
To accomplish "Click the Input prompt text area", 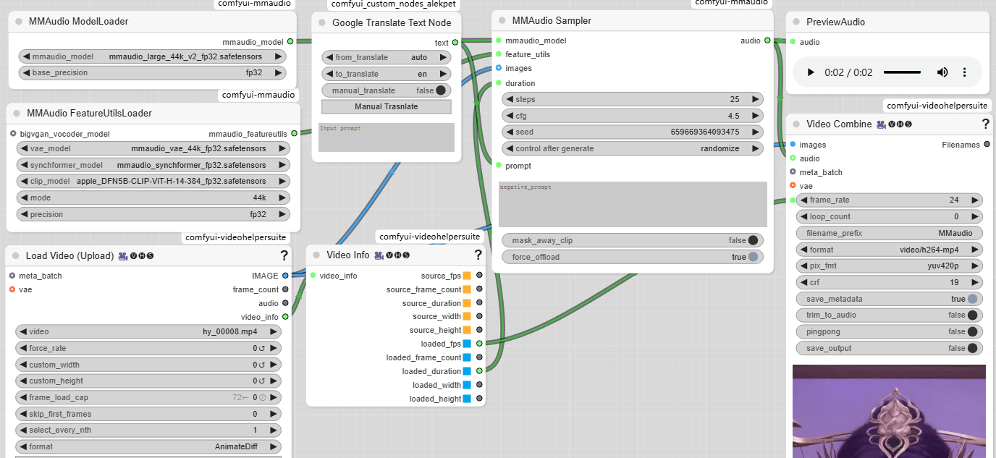I will click(x=386, y=137).
